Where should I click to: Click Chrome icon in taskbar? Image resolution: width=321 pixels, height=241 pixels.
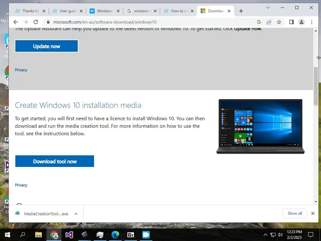click(54, 235)
